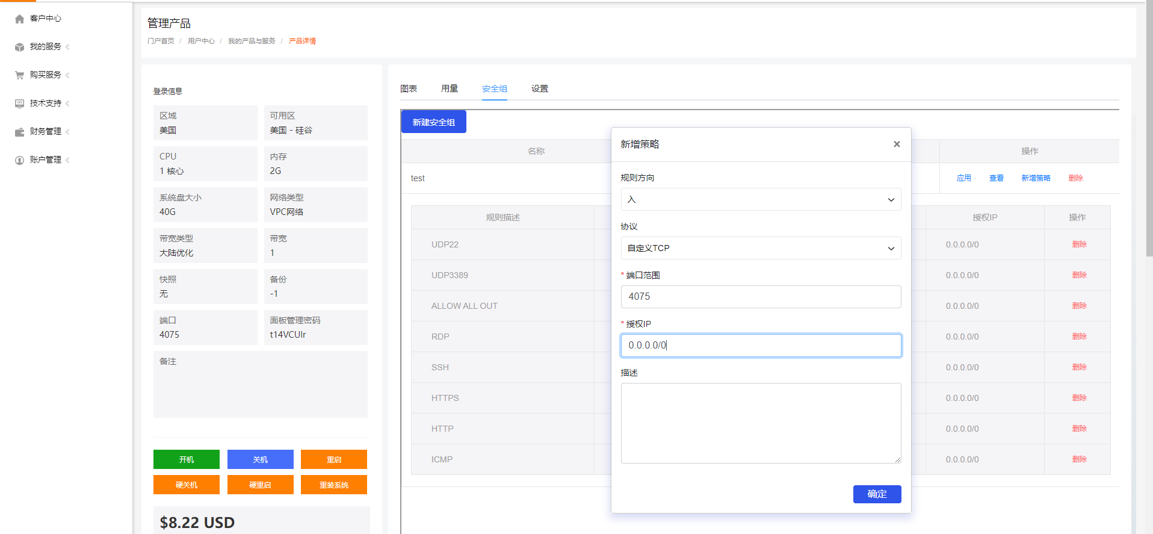
Task: Delete the UDP3389 rule
Action: [1080, 275]
